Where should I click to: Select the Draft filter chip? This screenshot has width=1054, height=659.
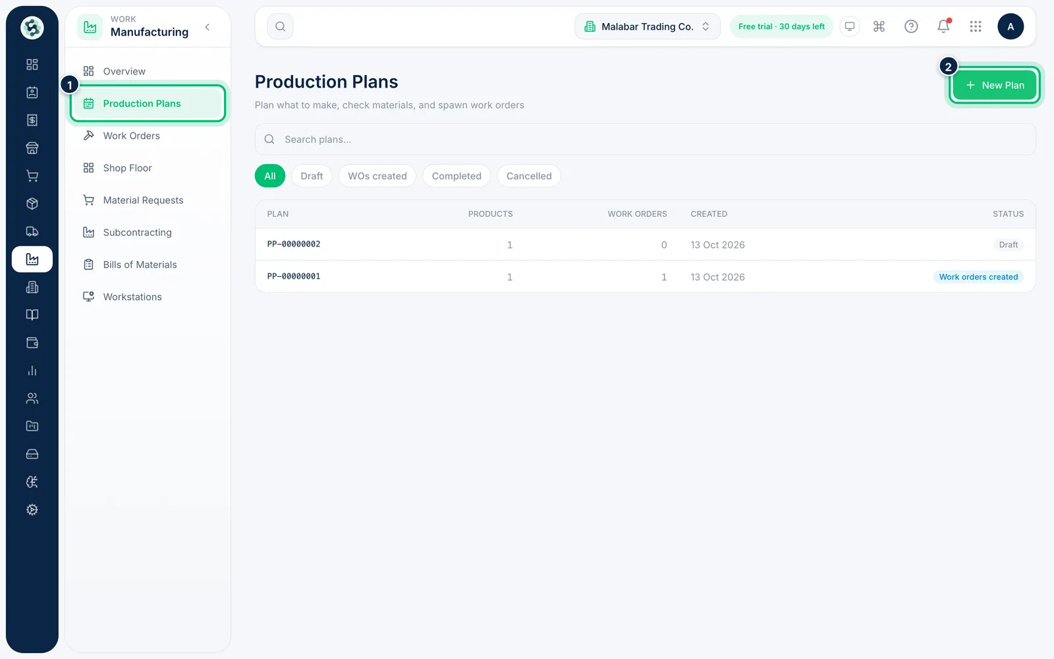click(x=312, y=176)
